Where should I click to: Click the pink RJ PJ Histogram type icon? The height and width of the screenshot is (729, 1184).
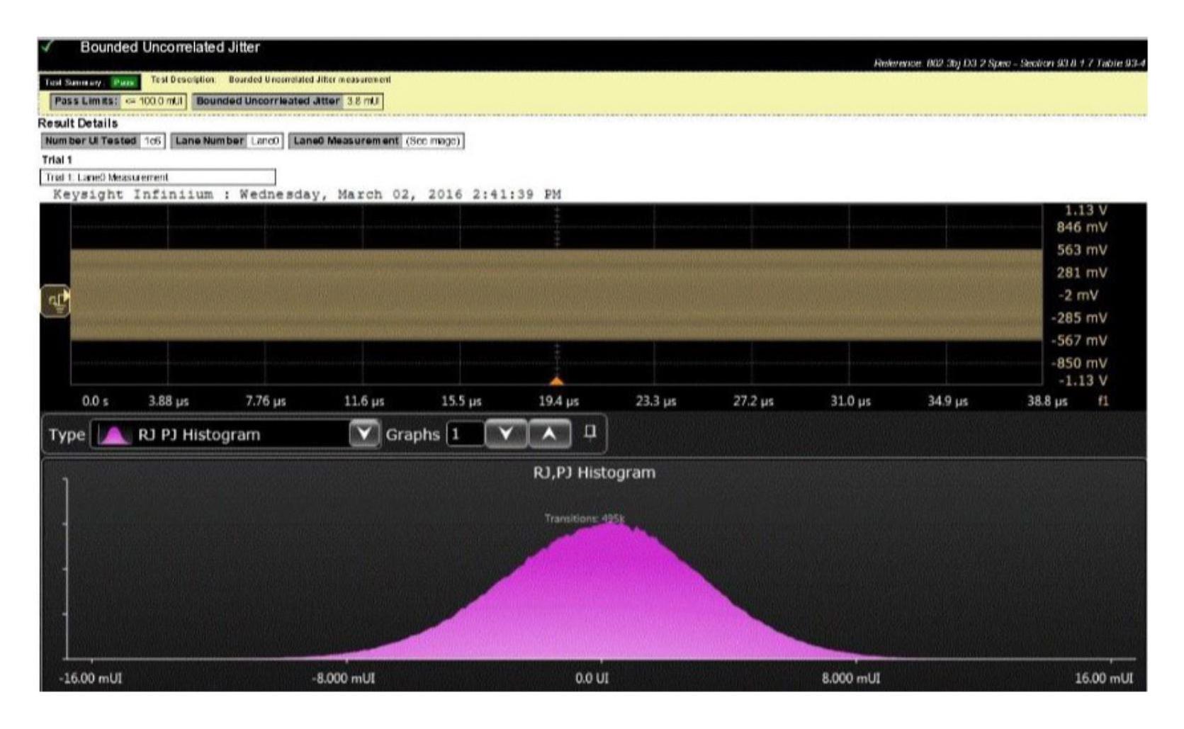pos(114,434)
